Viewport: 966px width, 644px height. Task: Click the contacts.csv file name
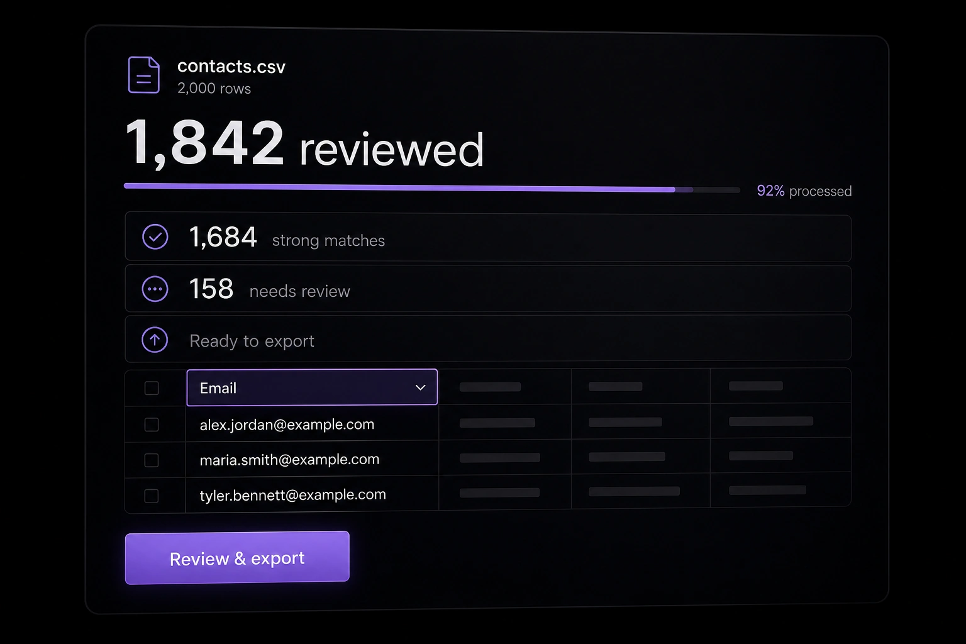point(231,66)
